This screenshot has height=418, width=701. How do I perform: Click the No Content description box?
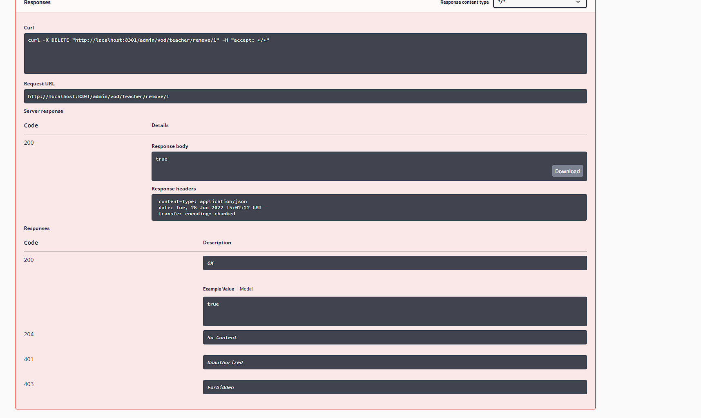tap(394, 338)
